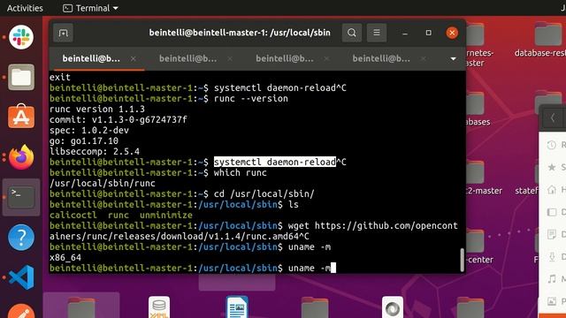566x318 pixels.
Task: Click the libseccomp: 2.5.4 line
Action: pos(95,151)
